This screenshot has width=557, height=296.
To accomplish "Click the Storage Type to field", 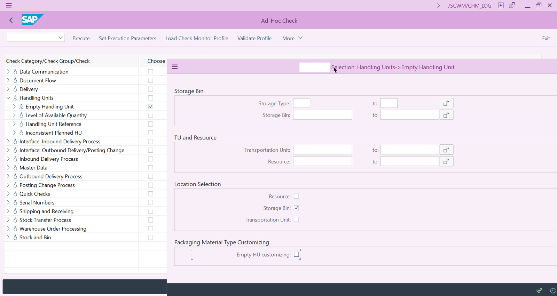I will 389,103.
